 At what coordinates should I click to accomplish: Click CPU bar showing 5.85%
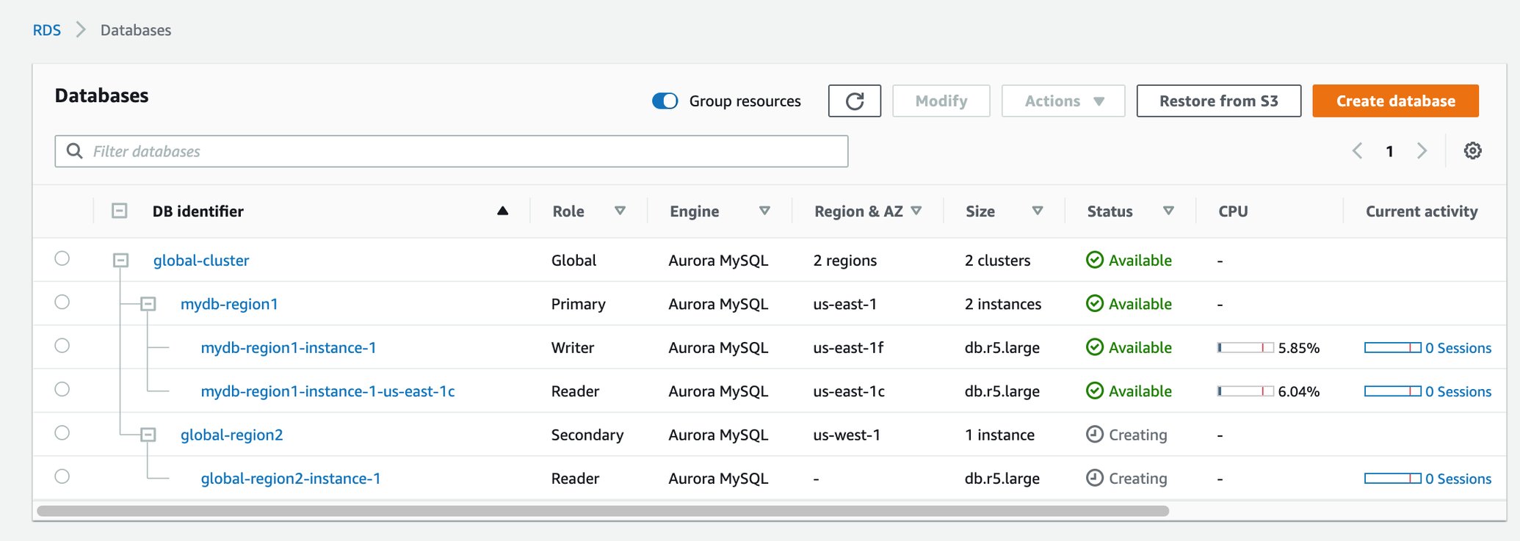click(1245, 347)
